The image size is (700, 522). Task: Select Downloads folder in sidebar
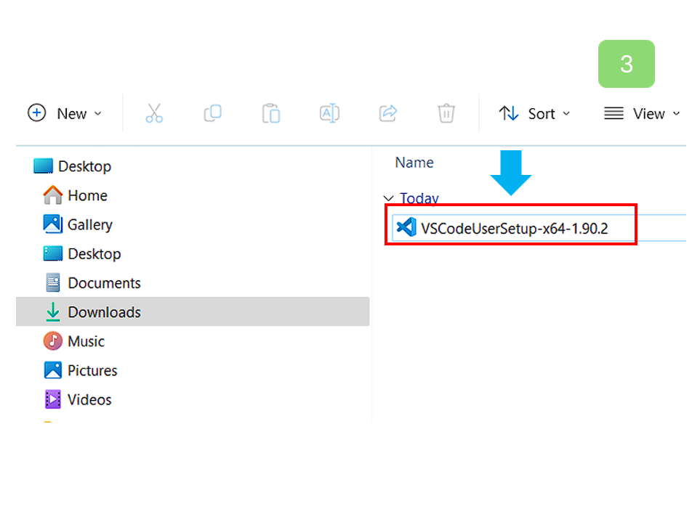(193, 311)
